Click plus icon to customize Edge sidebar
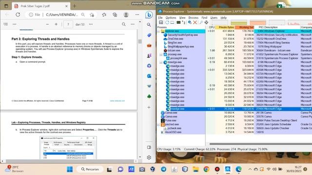The width and height of the screenshot is (312, 175). 149,107
